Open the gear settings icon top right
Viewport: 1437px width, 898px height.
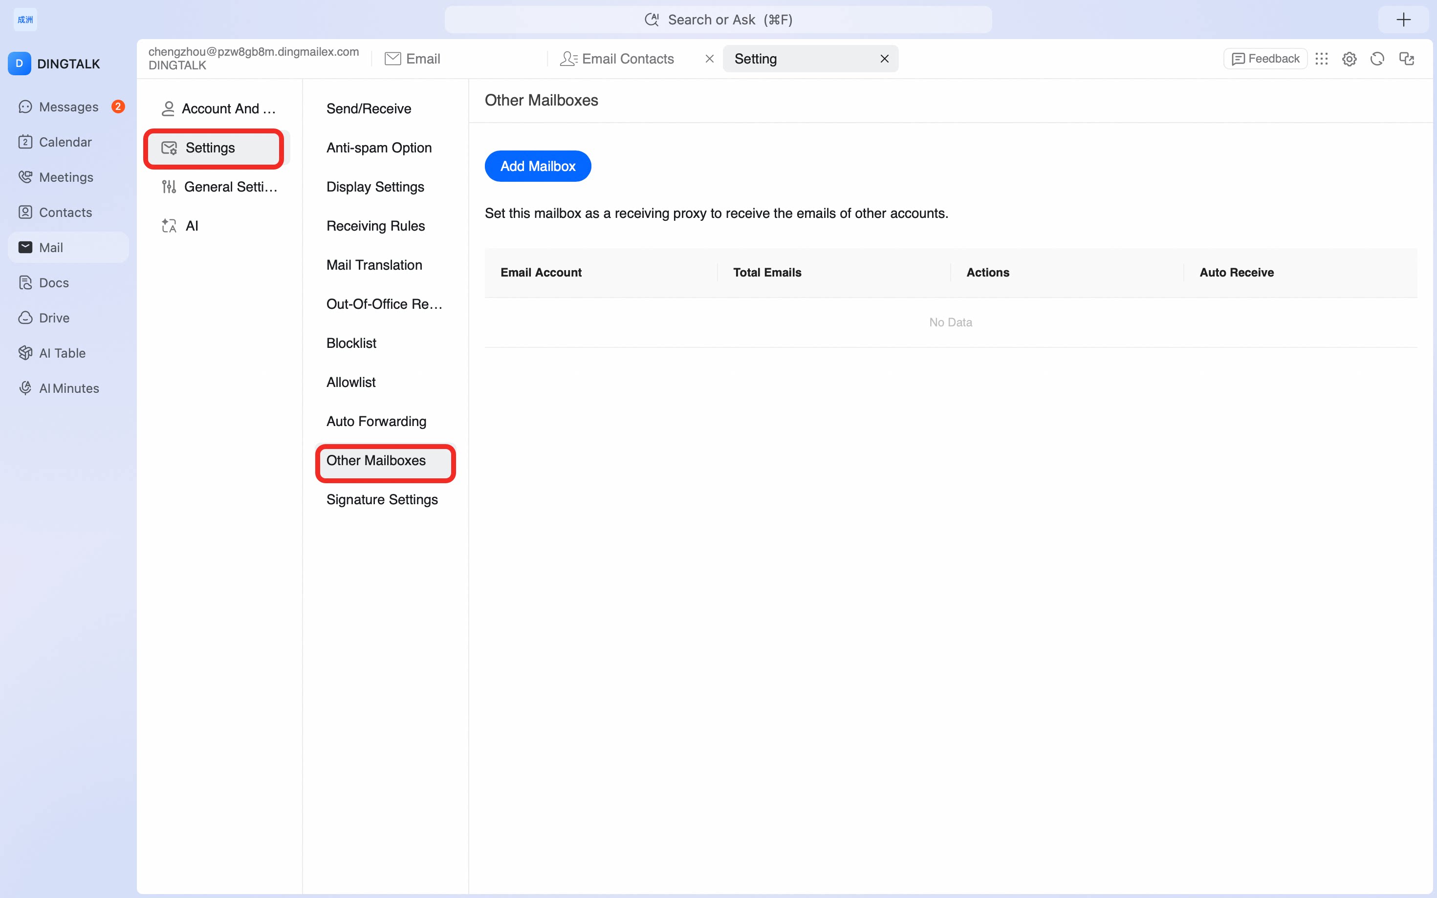point(1349,59)
